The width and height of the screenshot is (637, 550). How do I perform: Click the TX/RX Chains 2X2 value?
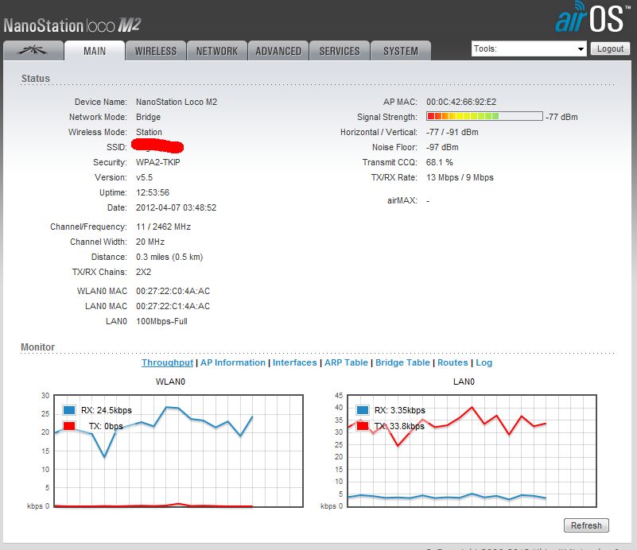tap(143, 272)
